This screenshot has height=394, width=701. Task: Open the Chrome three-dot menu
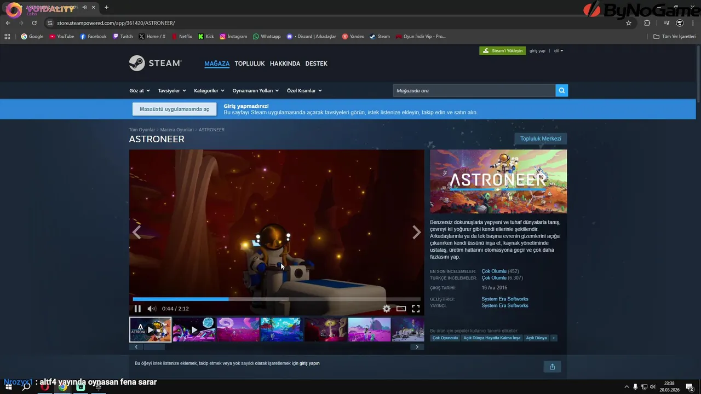693,23
